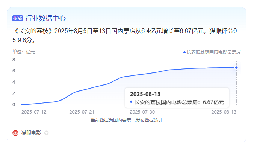Open the 行业数据中心 heading
Screen dimensions: 254x142
click(x=45, y=18)
